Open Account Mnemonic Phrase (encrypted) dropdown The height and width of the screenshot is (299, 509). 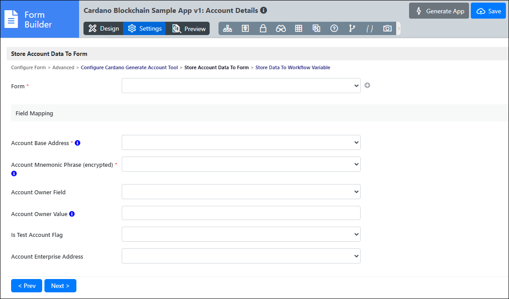241,164
